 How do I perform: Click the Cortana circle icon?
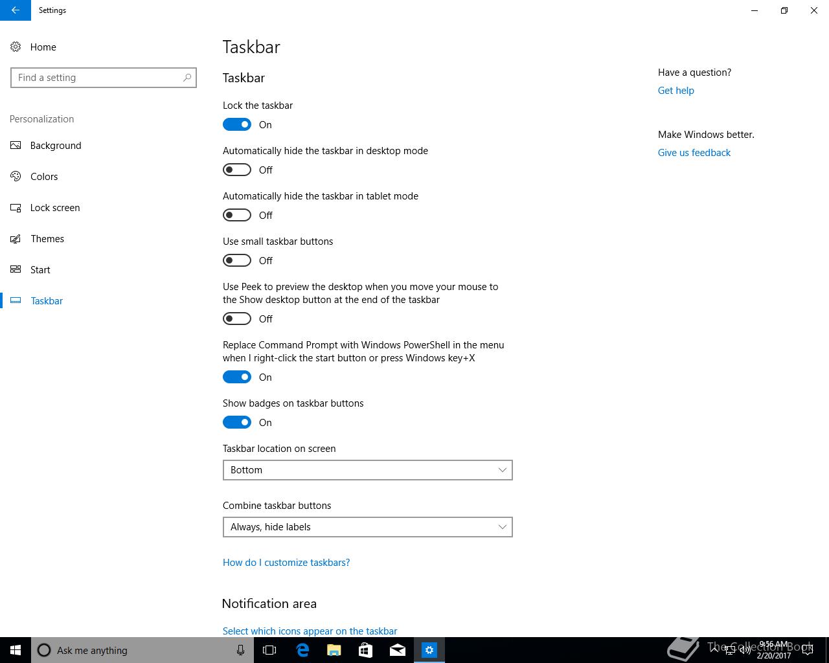[x=44, y=650]
